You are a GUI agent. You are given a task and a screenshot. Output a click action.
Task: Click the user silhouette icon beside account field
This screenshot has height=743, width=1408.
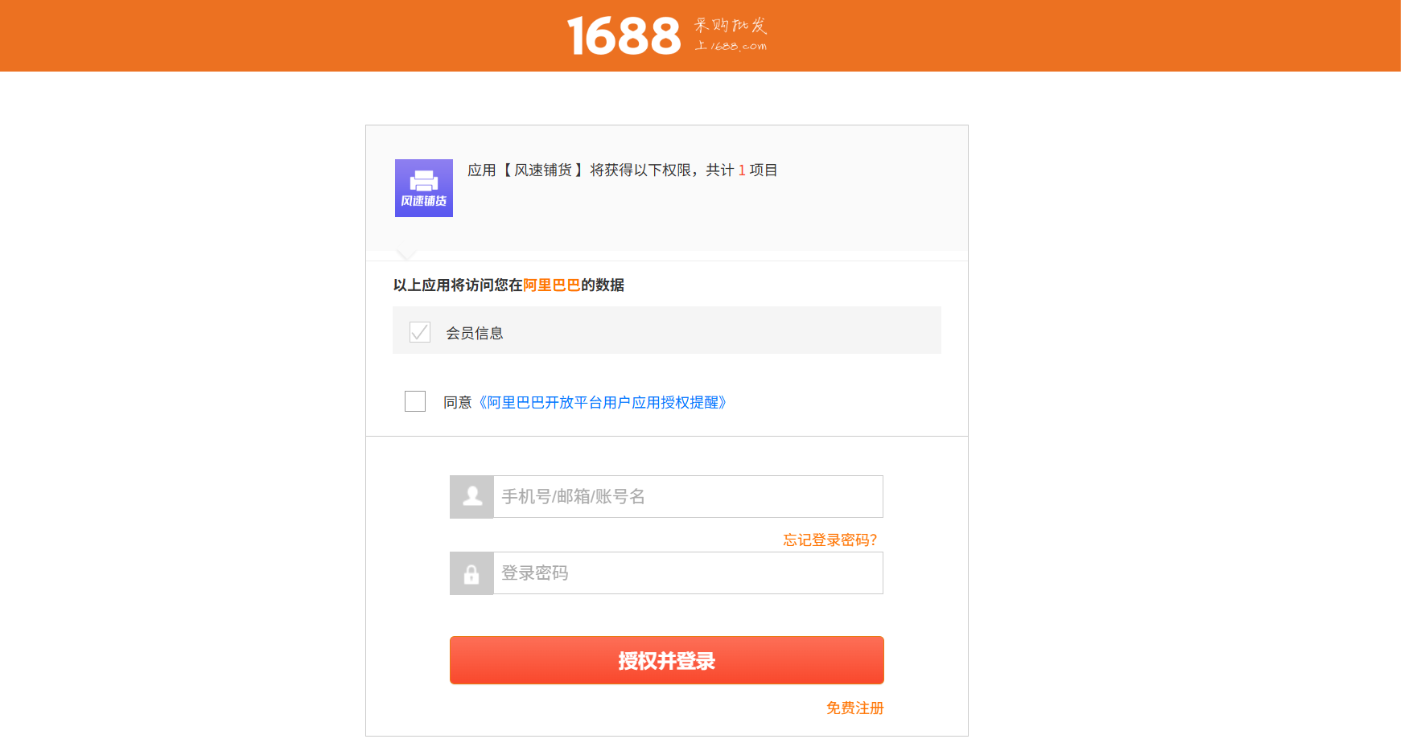click(x=472, y=497)
